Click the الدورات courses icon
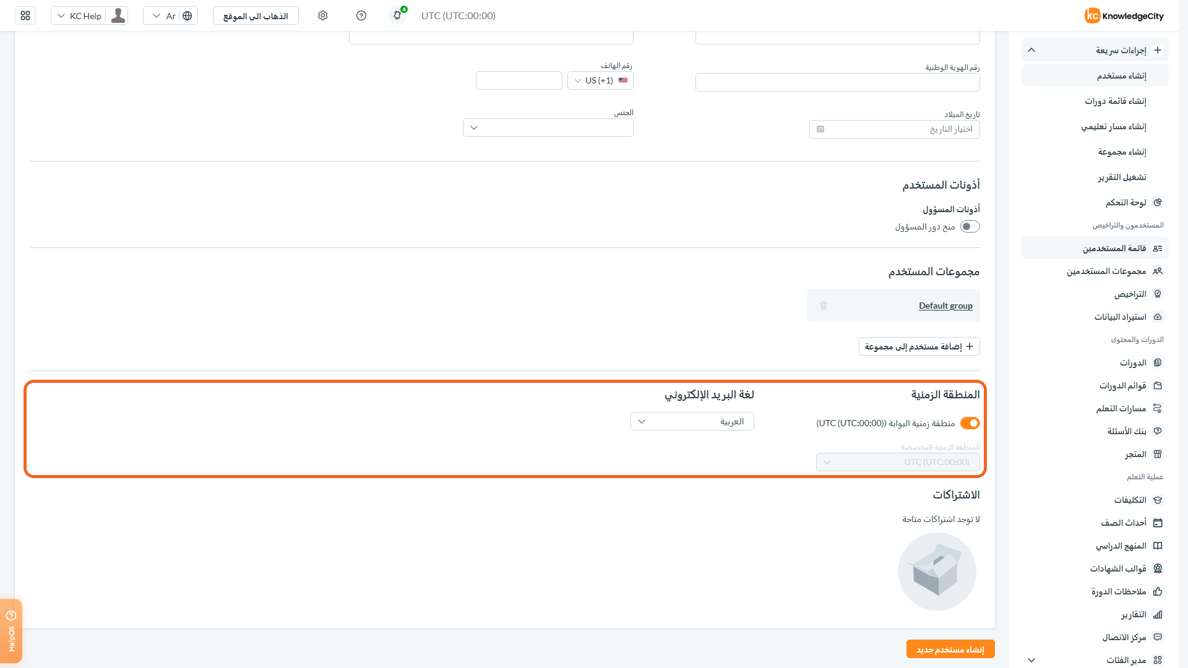1188x668 pixels. (x=1158, y=362)
